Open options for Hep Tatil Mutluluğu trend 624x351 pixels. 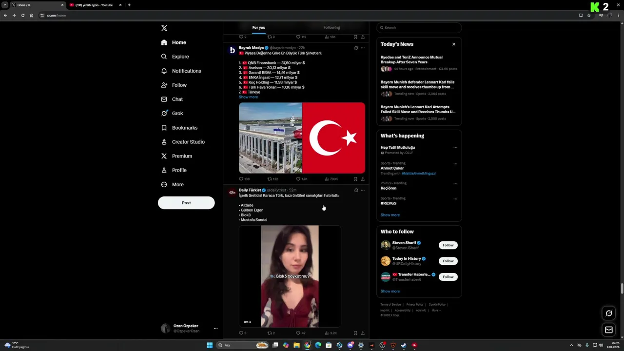pos(455,147)
